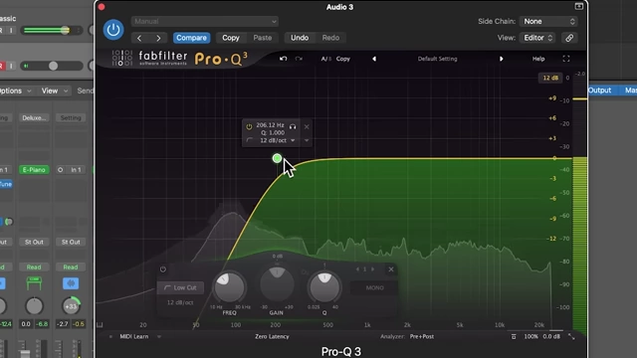The height and width of the screenshot is (358, 637).
Task: Click the green piano track icon
Action: point(34,283)
